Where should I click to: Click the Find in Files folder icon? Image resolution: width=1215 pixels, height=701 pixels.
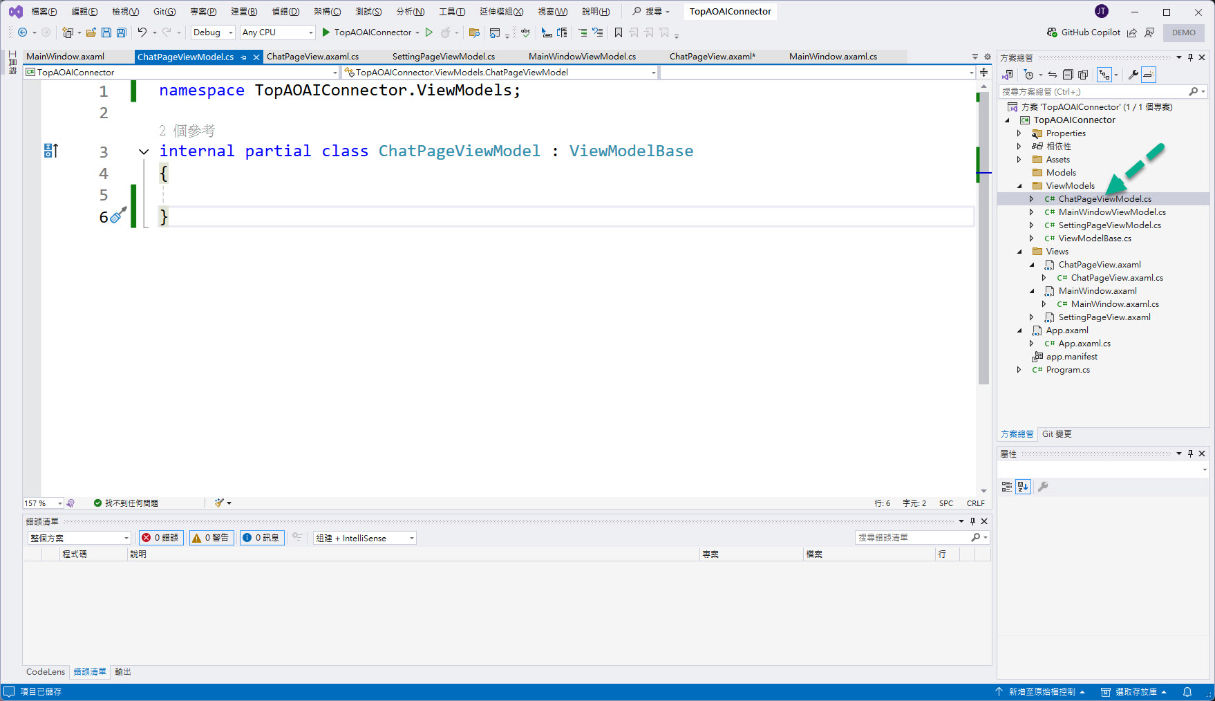point(474,32)
